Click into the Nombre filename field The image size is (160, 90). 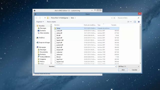(86, 66)
